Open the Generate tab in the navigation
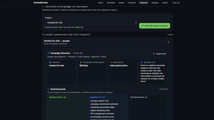 click(x=111, y=3)
